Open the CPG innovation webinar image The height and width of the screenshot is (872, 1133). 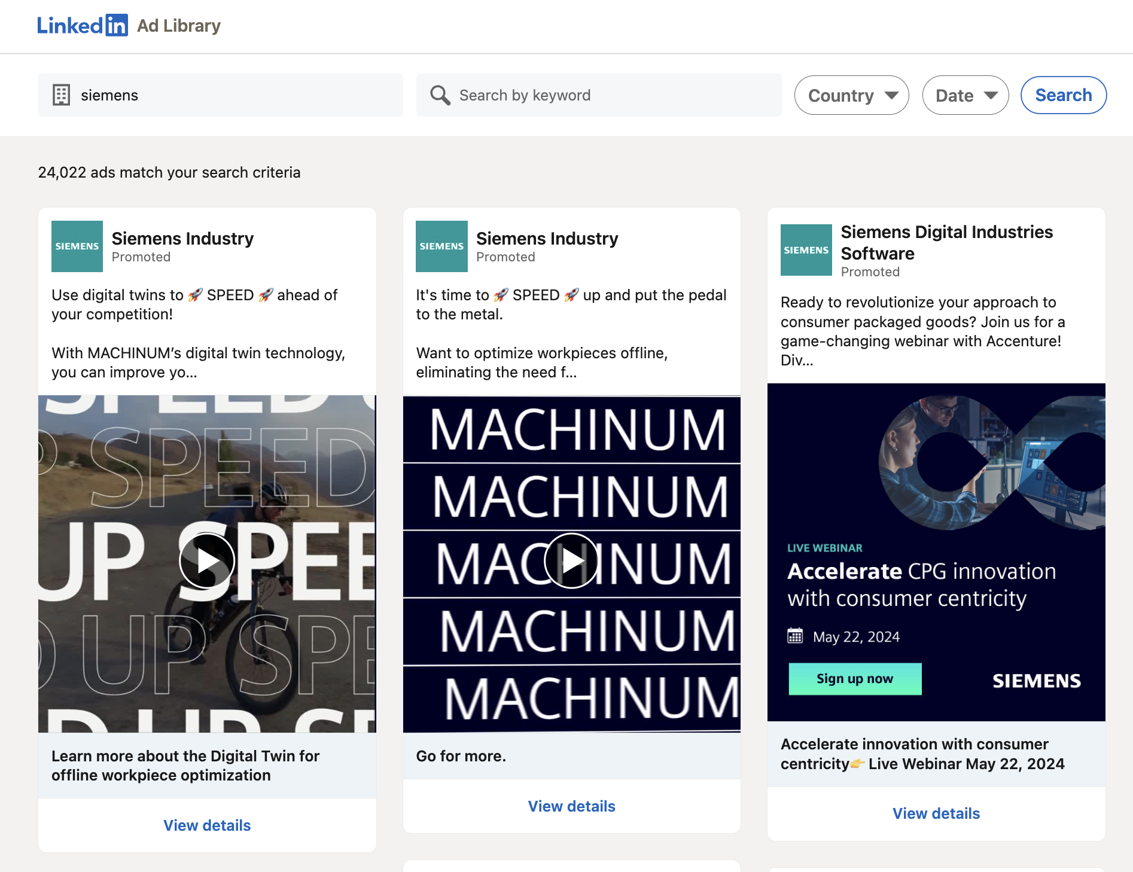point(936,552)
